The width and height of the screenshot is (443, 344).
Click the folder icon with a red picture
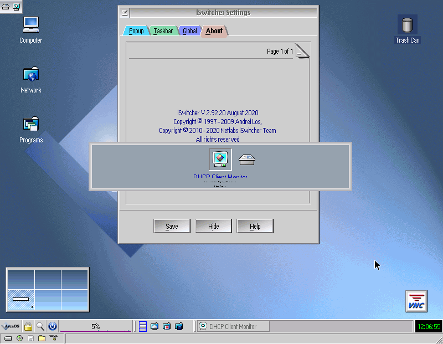click(167, 326)
